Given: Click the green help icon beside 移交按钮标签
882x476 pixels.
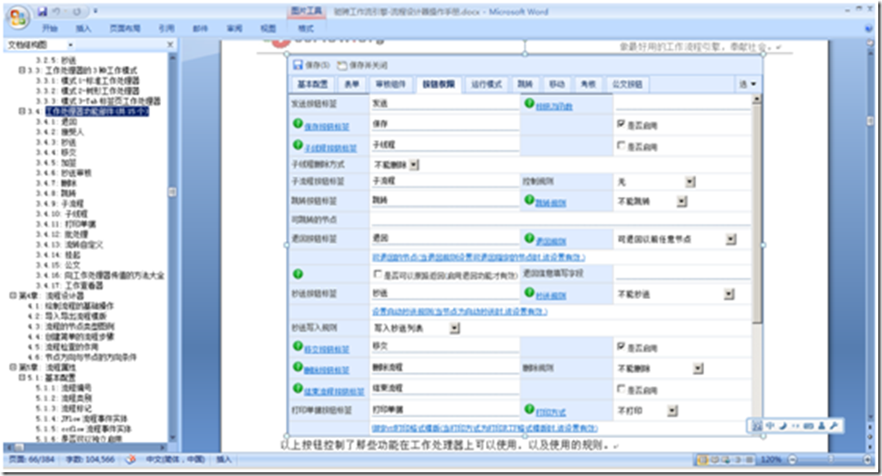Looking at the screenshot, I should pyautogui.click(x=298, y=346).
